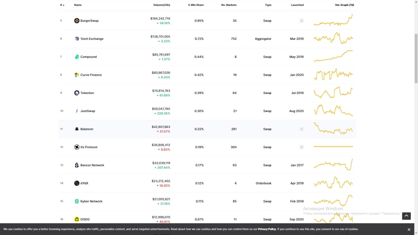Image resolution: width=418 pixels, height=235 pixels.
Task: Sort table by rank number column
Action: 62,5
